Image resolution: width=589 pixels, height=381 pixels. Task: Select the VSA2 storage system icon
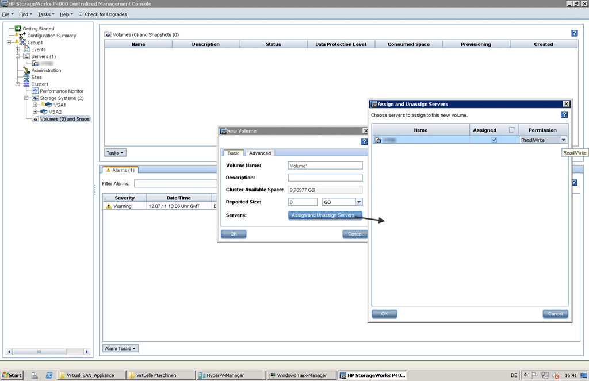click(44, 112)
